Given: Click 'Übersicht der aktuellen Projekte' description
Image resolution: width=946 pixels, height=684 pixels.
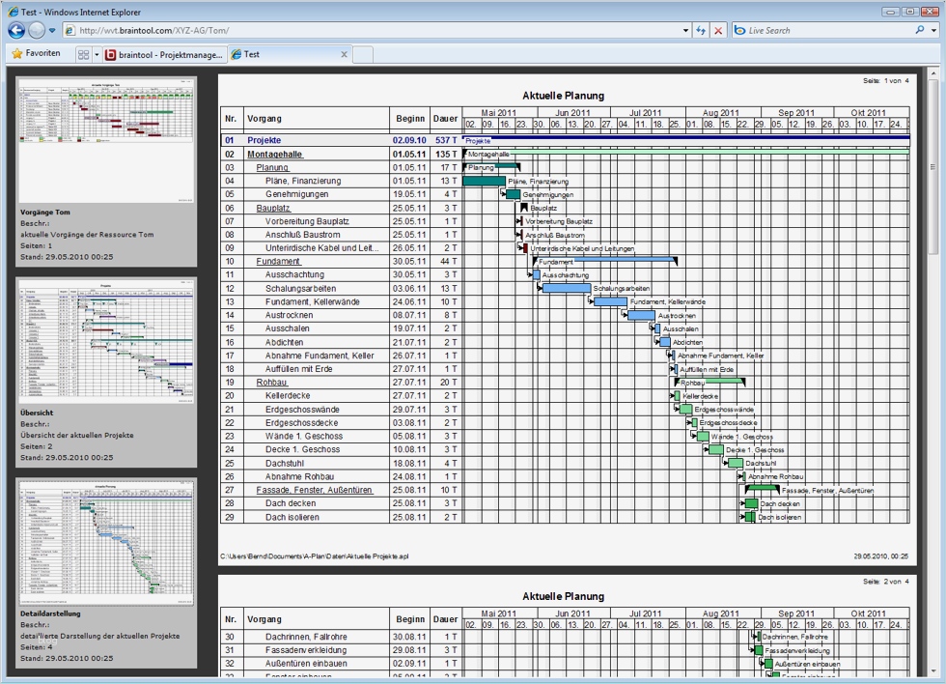Looking at the screenshot, I should [77, 436].
